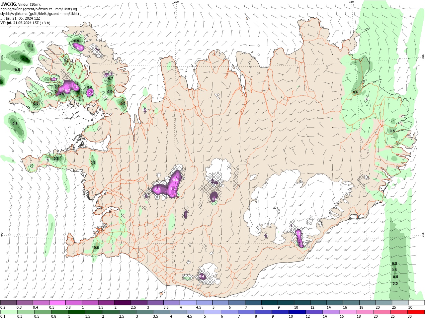The height and width of the screenshot is (319, 425).
Task: Pick the 7 swatch in the lower legend row
Action: tap(246, 312)
